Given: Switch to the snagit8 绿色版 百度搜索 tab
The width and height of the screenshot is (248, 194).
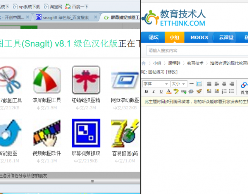Looking at the screenshot, I should point(66,17).
